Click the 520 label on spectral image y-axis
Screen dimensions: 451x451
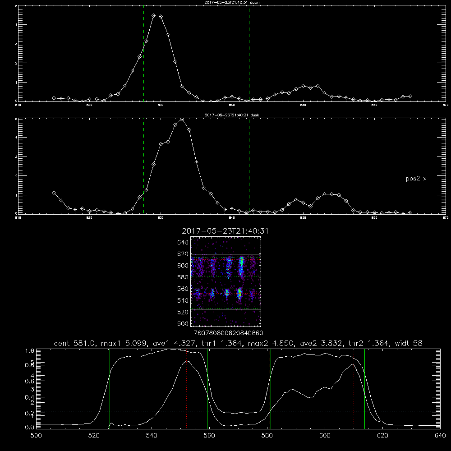183,312
